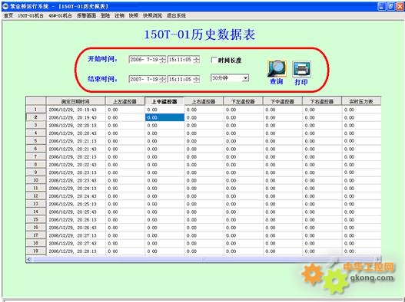Click the timestamp 2006/12/29, 20:25:43
This screenshot has width=405, height=302.
[72, 212]
